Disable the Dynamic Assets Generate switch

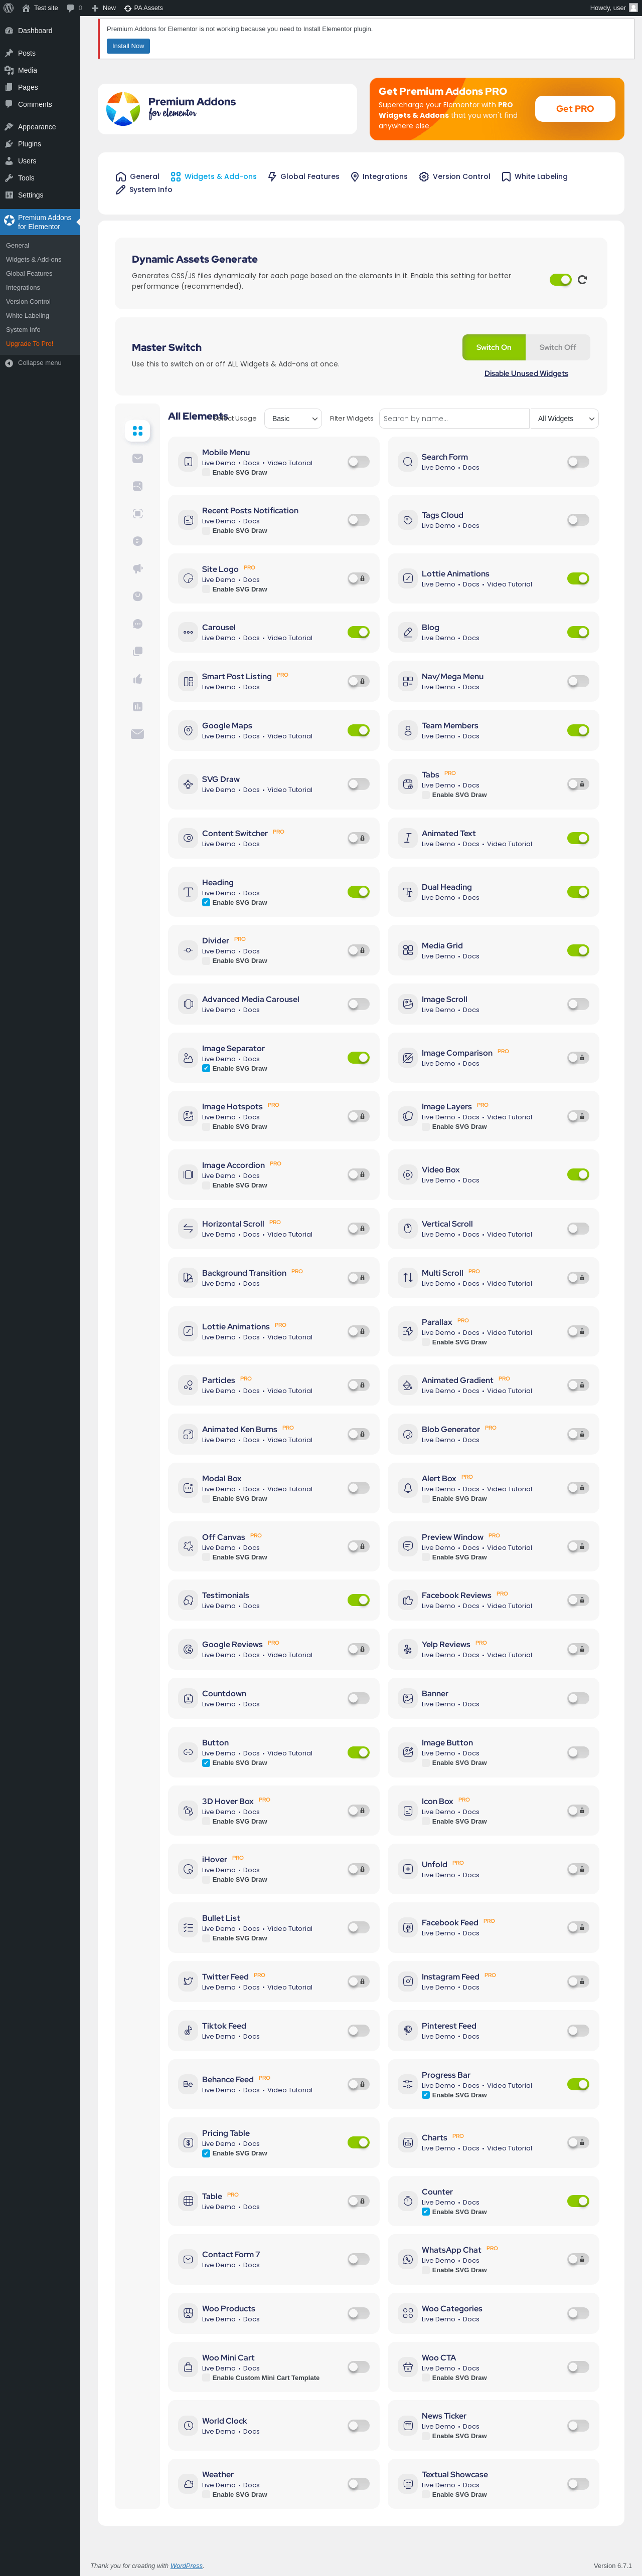click(560, 280)
